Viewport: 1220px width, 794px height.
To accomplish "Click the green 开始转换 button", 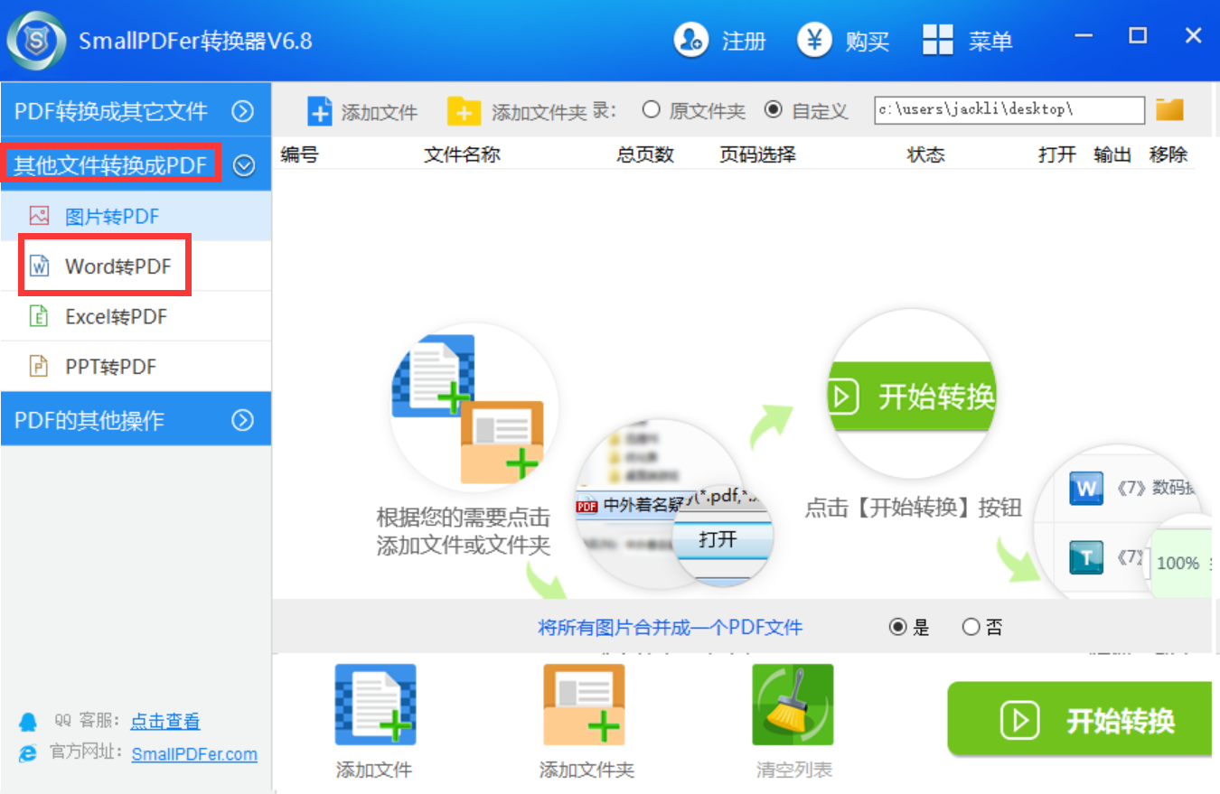I will click(x=1079, y=719).
